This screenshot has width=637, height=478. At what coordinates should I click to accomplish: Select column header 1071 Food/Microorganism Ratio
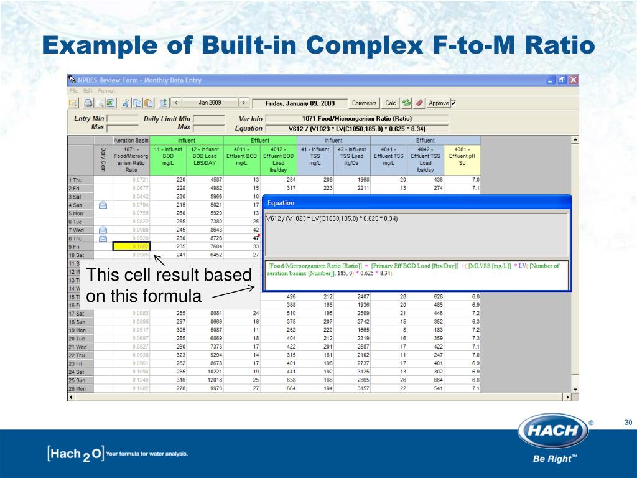[x=131, y=160]
